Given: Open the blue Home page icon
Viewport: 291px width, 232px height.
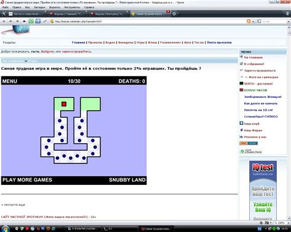Looking at the screenshot, I should coord(38,21).
